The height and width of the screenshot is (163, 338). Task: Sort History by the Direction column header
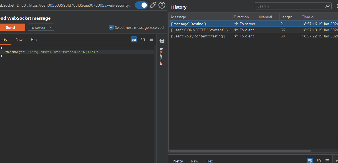coord(241,17)
